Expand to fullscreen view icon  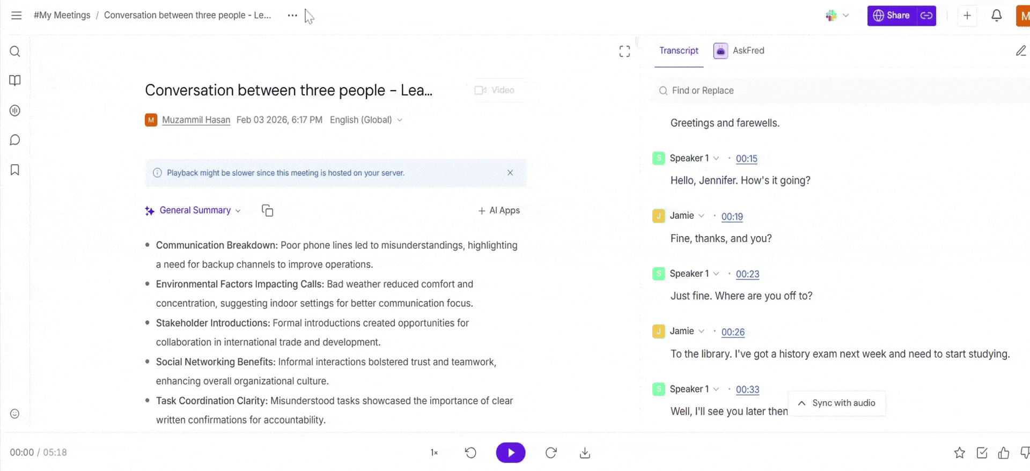[x=624, y=51]
